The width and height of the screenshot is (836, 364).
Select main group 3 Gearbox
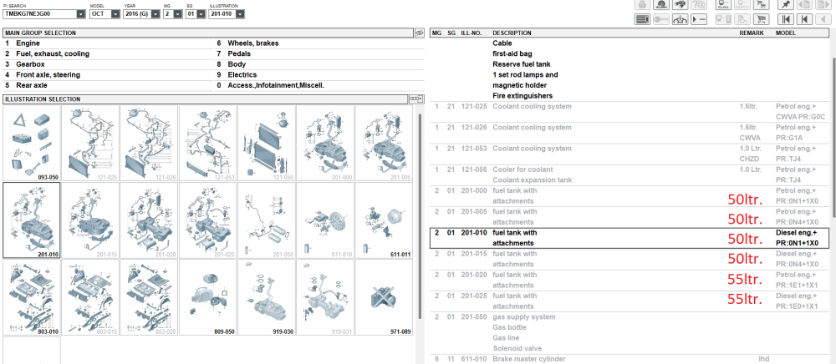pos(107,64)
